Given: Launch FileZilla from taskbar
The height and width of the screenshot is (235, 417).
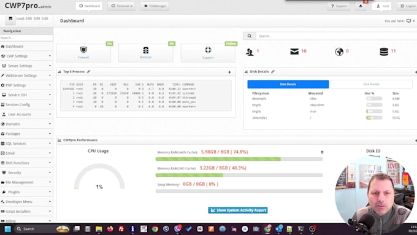Looking at the screenshot, I should (x=121, y=229).
